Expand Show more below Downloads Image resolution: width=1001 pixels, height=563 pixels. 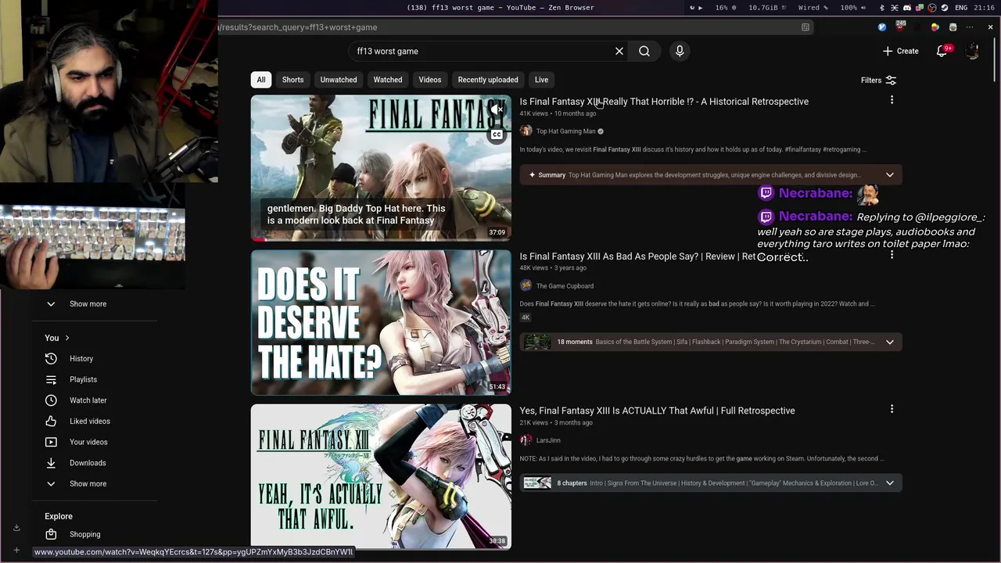(88, 483)
